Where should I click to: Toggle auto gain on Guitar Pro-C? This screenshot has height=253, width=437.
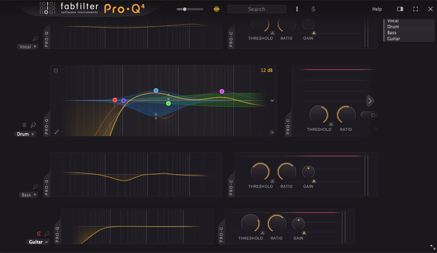pos(304,233)
